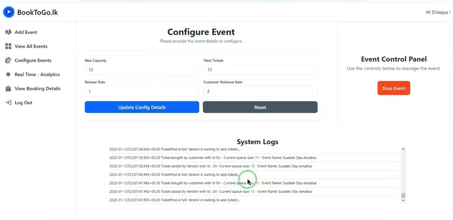
Task: Click 'Use the controls below' description text
Action: click(394, 68)
